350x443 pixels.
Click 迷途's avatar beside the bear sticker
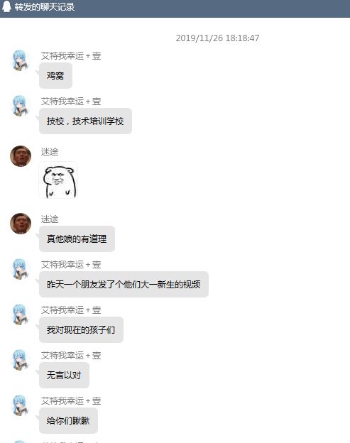pyautogui.click(x=21, y=156)
